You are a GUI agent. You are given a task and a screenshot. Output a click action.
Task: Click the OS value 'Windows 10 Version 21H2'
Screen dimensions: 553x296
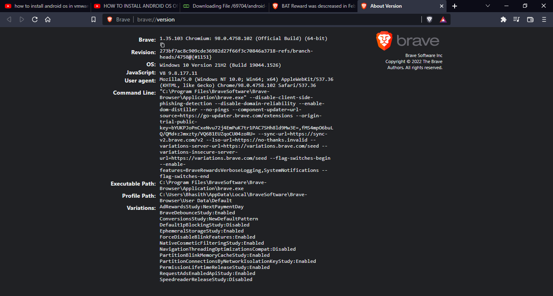(193, 65)
